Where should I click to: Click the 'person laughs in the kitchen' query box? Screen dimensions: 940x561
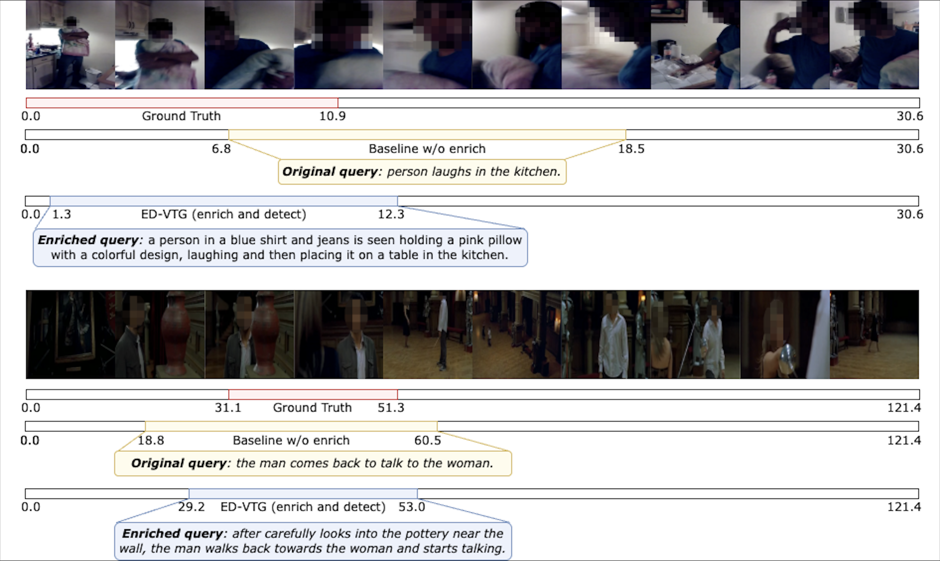422,172
